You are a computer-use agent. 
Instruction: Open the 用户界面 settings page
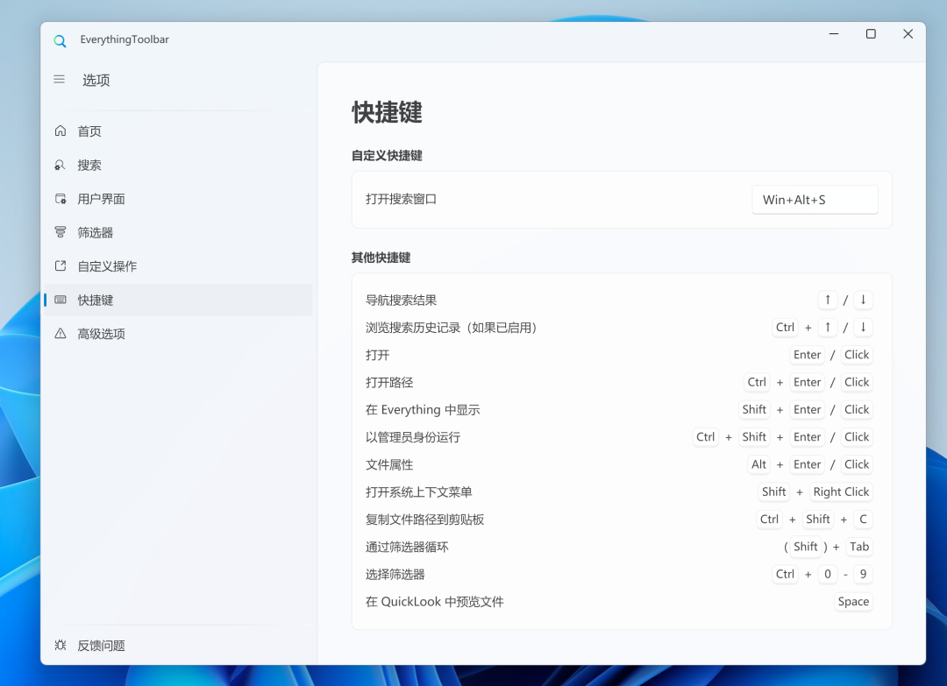point(178,199)
